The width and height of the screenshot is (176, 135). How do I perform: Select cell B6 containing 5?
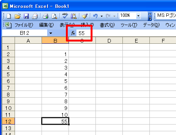pos(55,81)
